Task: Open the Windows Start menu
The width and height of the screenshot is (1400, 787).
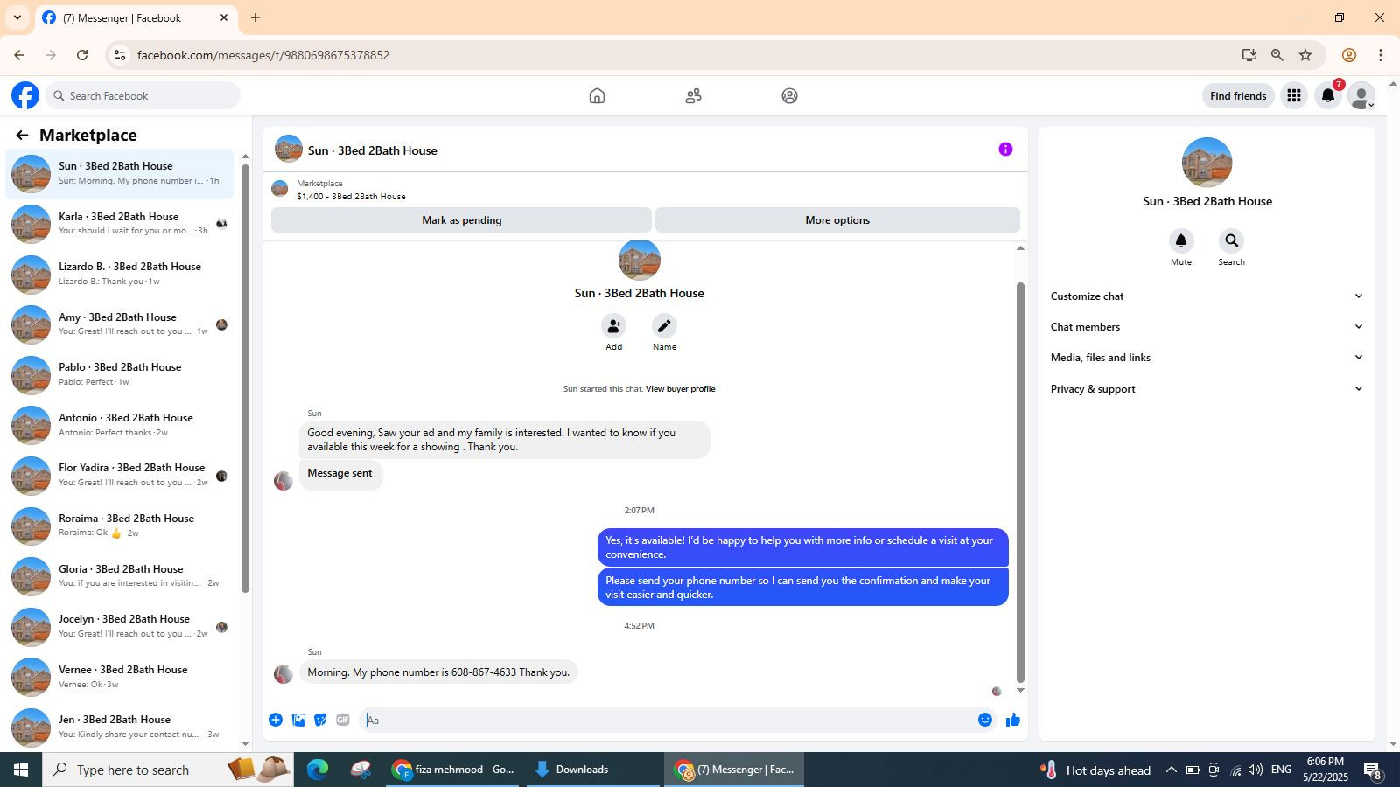Action: [x=21, y=770]
